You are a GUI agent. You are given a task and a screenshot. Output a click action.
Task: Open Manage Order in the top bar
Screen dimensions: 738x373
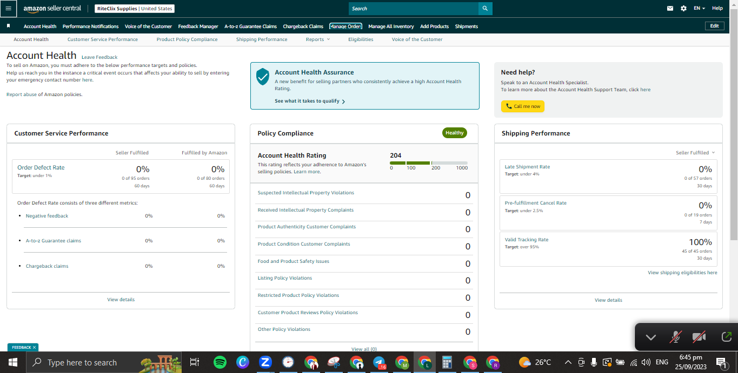(345, 26)
